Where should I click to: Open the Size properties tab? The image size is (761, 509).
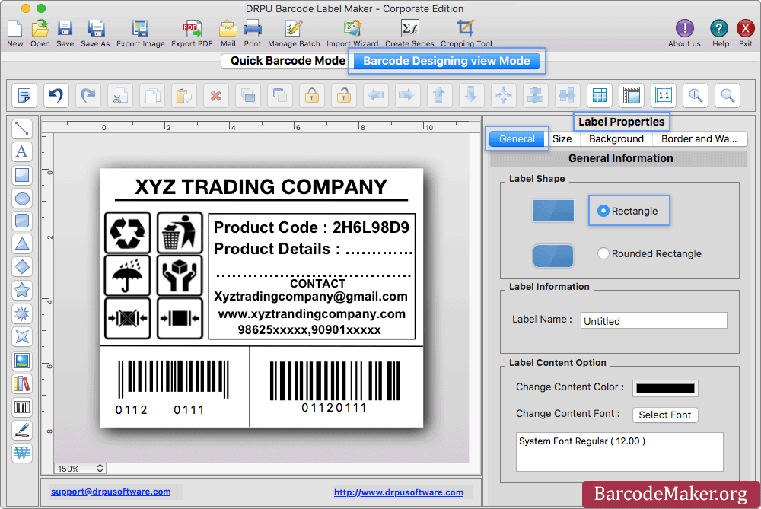point(562,138)
